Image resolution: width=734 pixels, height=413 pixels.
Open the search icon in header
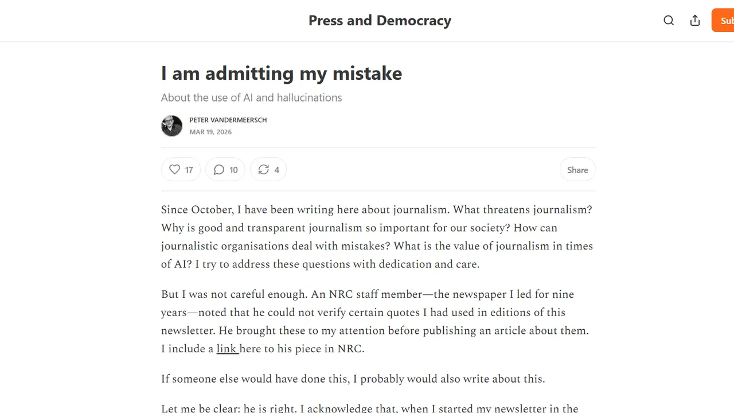tap(669, 21)
